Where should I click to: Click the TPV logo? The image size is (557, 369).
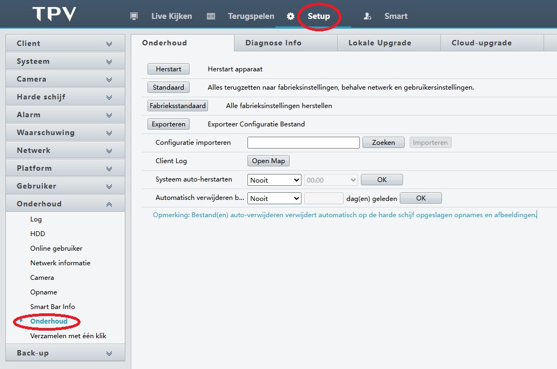pyautogui.click(x=54, y=14)
